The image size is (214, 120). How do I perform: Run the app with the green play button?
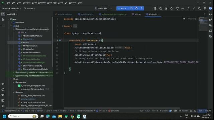(131, 8)
